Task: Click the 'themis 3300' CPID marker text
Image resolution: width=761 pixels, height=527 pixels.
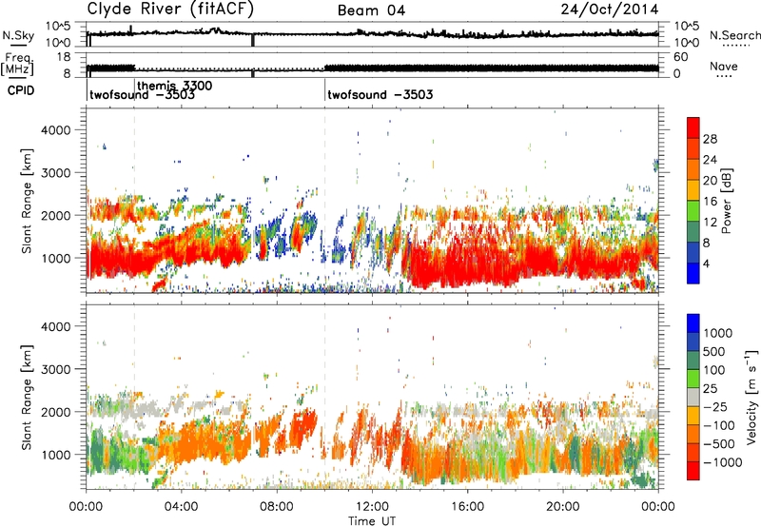Action: 175,86
